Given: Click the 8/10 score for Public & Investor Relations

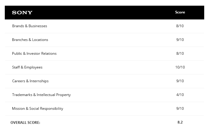Looking at the screenshot, I should tap(180, 54).
